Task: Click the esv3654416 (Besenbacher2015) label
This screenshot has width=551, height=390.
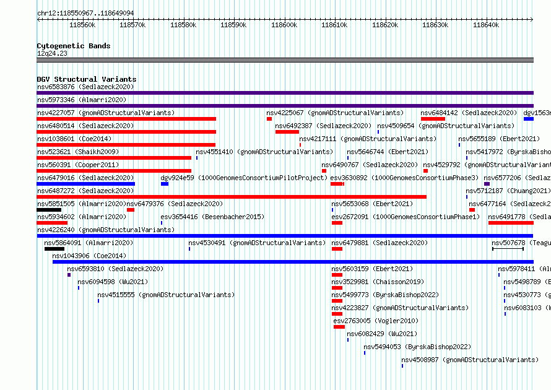Action: pos(212,217)
